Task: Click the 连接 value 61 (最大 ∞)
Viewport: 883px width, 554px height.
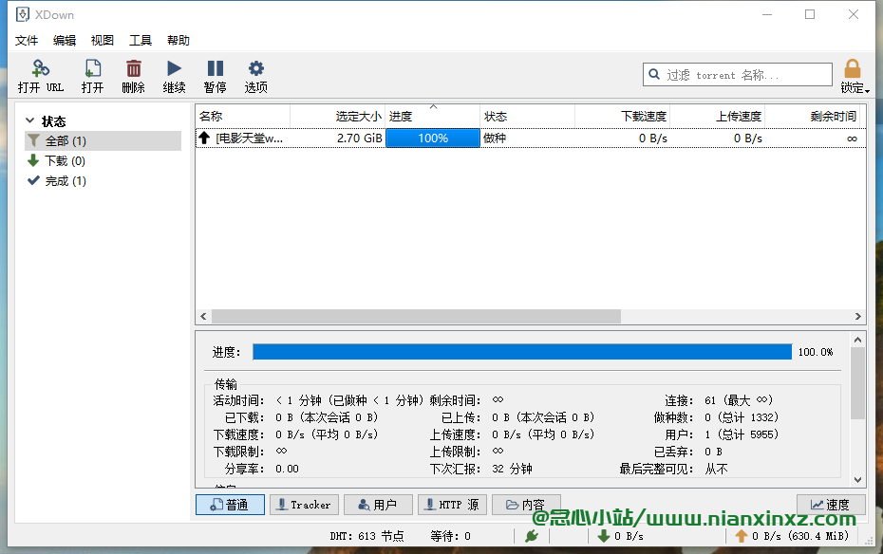Action: click(x=739, y=400)
